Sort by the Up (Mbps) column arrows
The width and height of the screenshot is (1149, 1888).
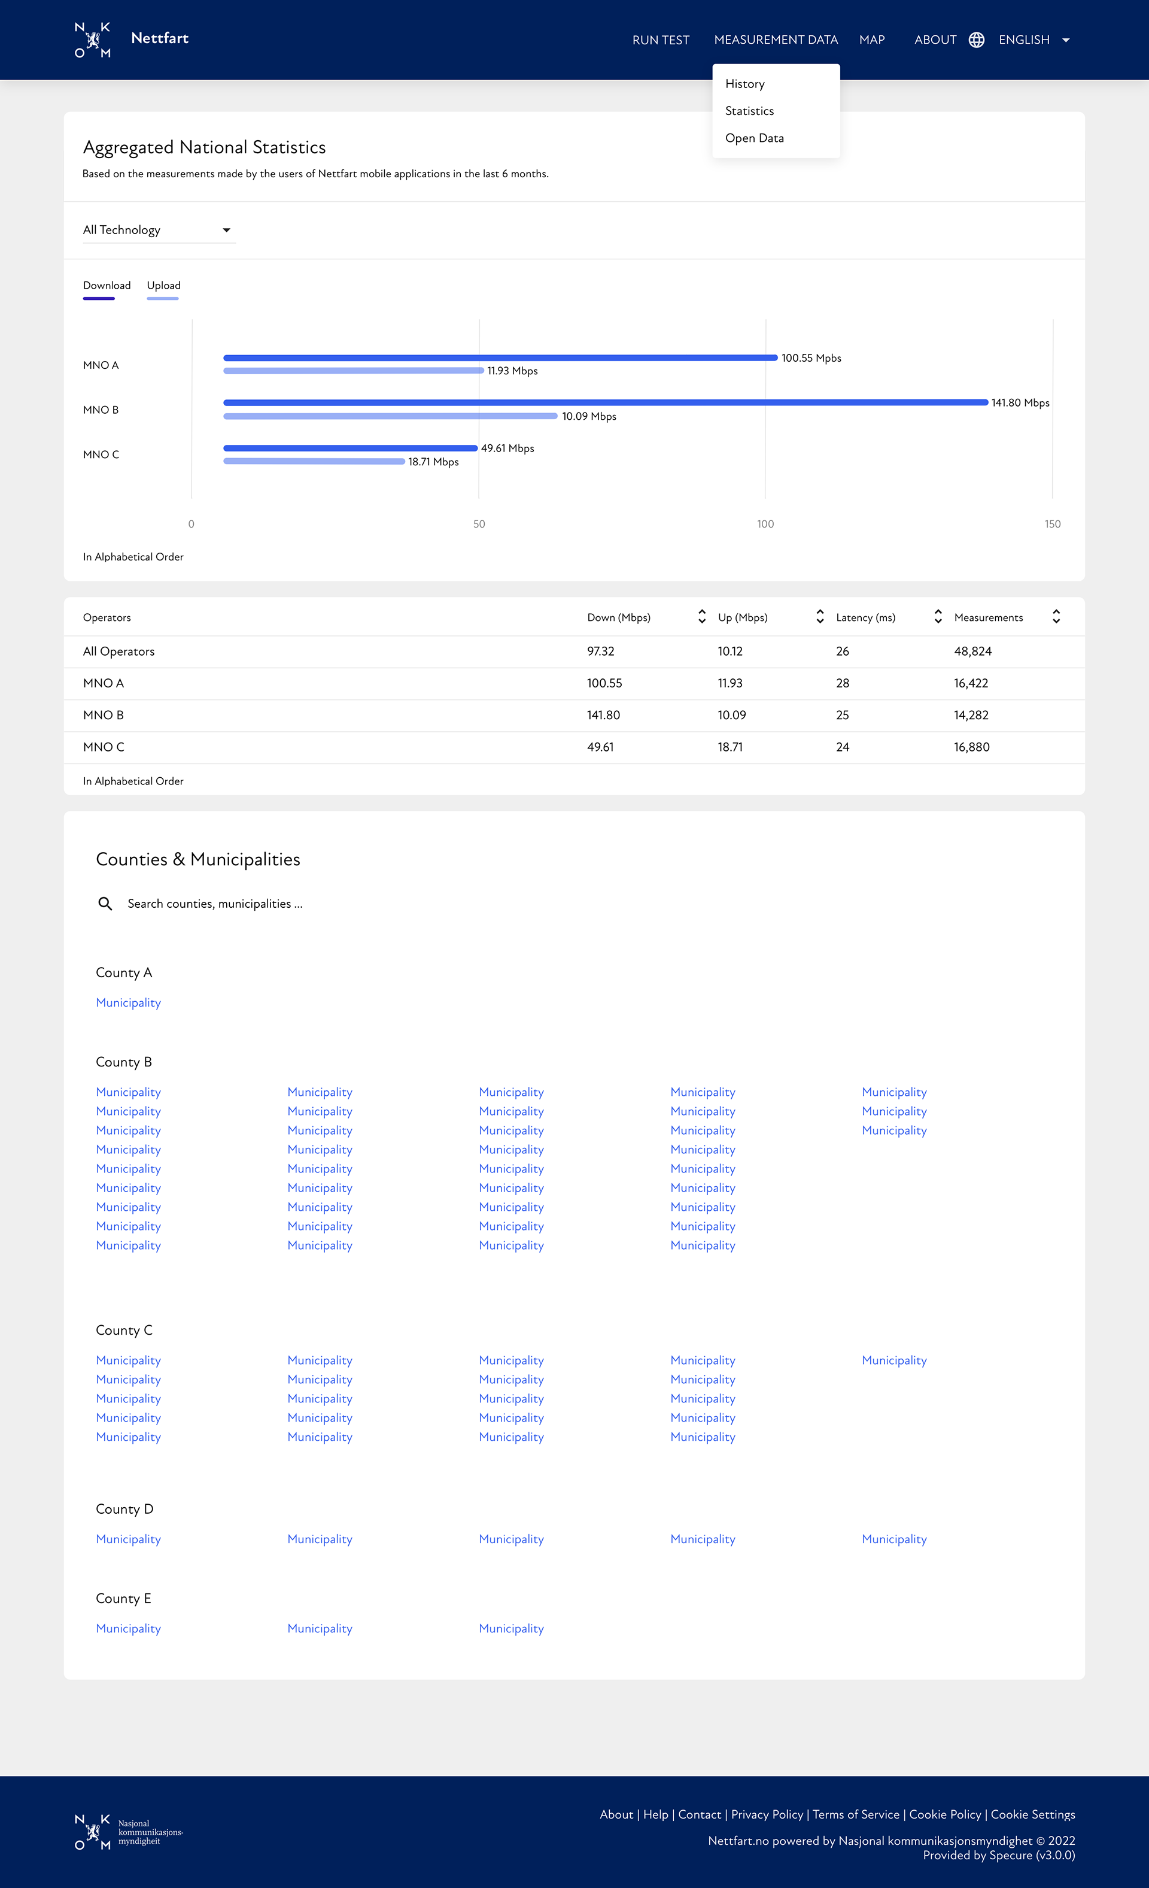coord(820,617)
